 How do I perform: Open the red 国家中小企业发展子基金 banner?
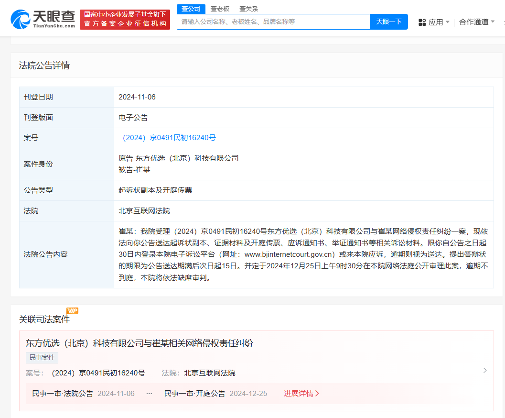[x=125, y=19]
